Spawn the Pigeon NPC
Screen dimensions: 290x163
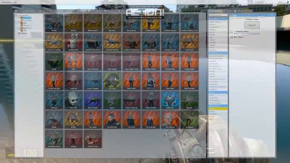pos(112,100)
